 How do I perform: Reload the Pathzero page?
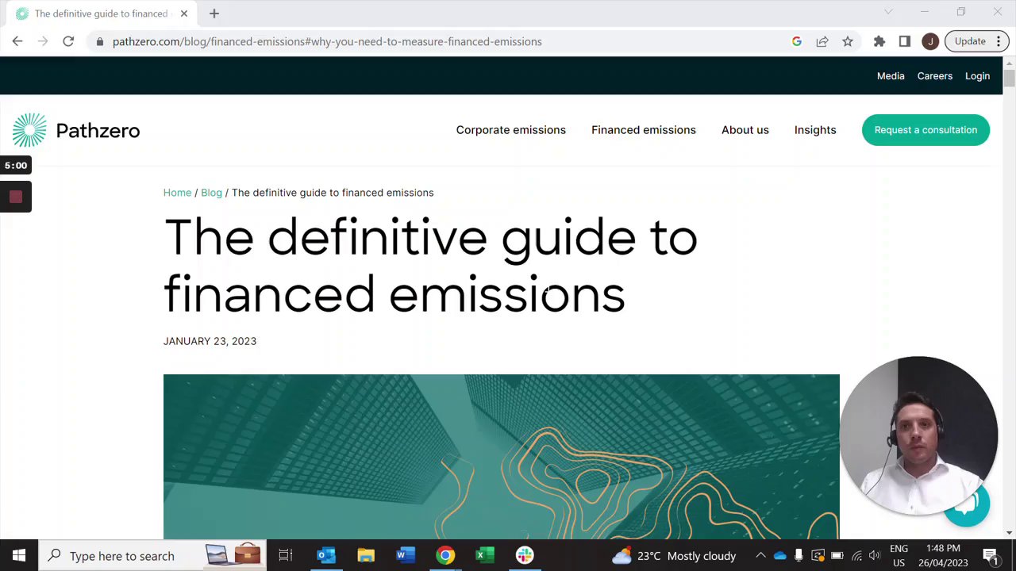click(68, 41)
